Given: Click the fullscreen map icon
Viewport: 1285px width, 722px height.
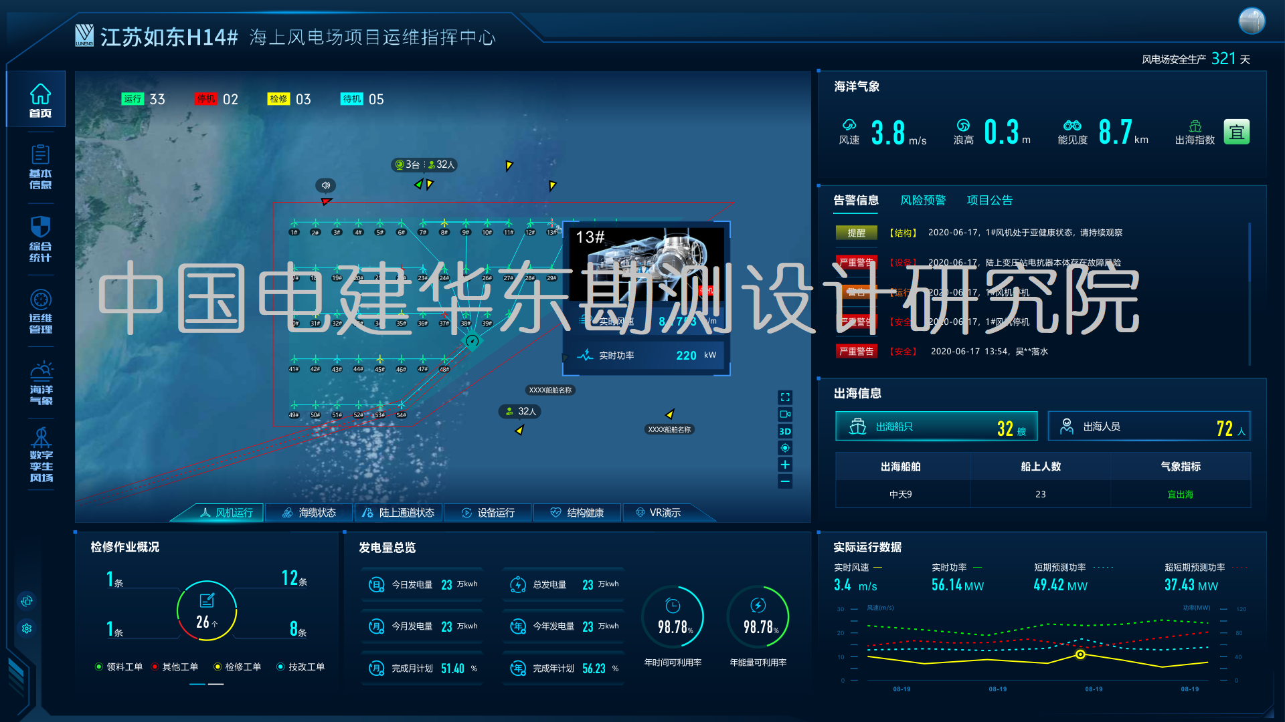Looking at the screenshot, I should 785,397.
